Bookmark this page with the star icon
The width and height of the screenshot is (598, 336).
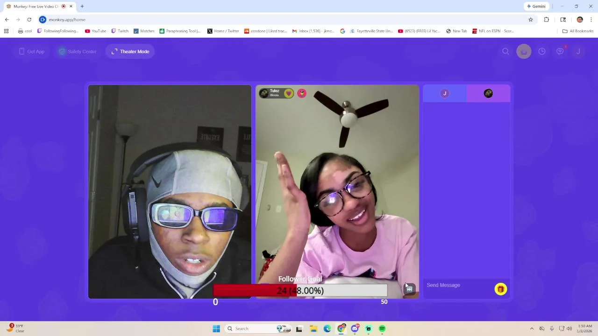pos(531,20)
